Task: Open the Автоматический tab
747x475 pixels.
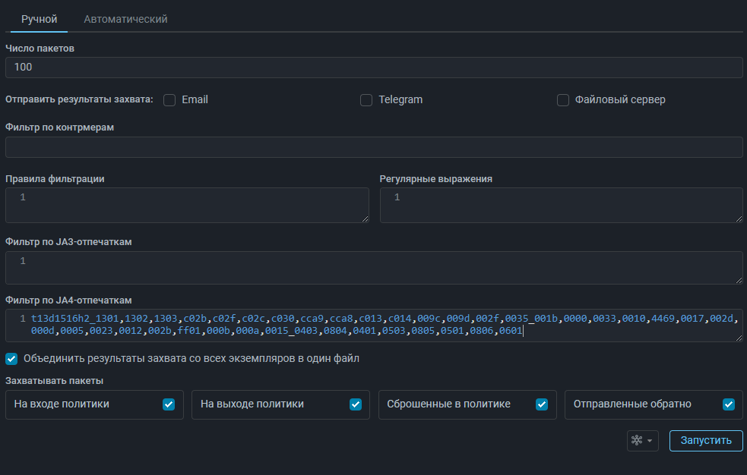Action: coord(125,19)
